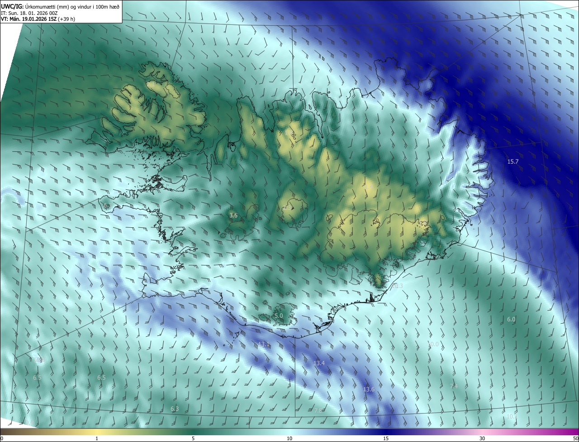The width and height of the screenshot is (579, 442).
Task: Click the 13.1 value south of Iceland
Action: 264,344
